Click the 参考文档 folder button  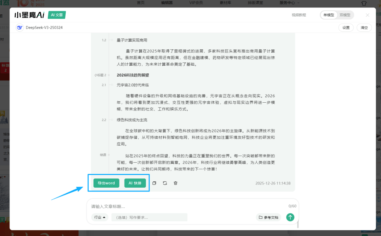coord(268,217)
